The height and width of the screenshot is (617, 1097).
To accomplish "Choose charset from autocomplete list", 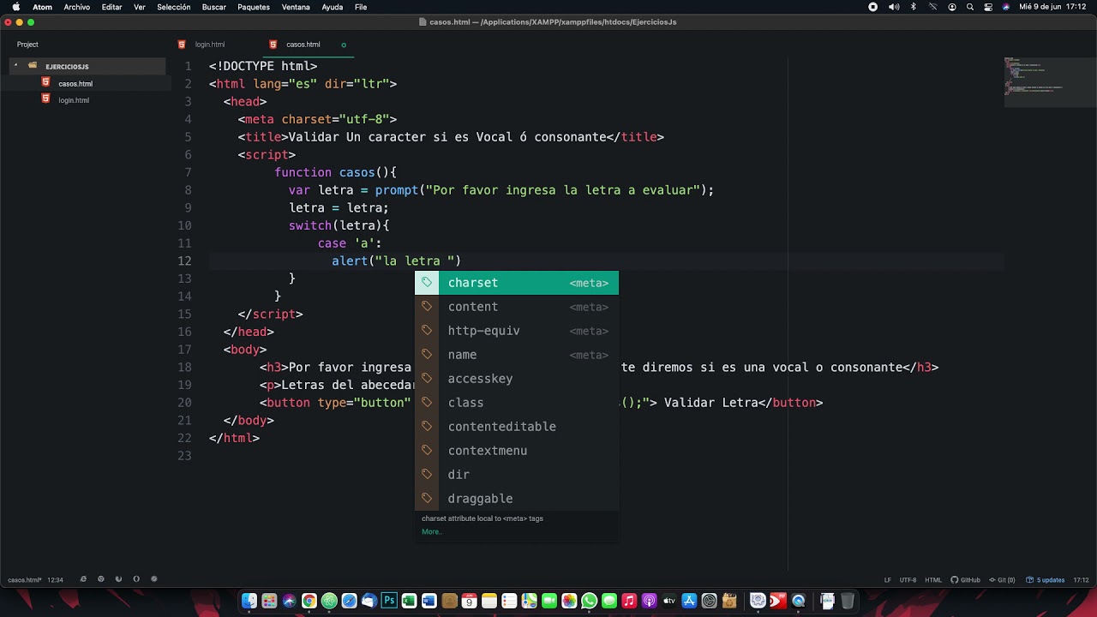I will 517,283.
